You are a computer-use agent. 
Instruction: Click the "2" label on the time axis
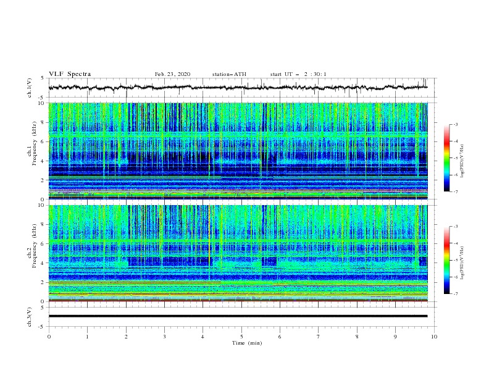coord(126,337)
